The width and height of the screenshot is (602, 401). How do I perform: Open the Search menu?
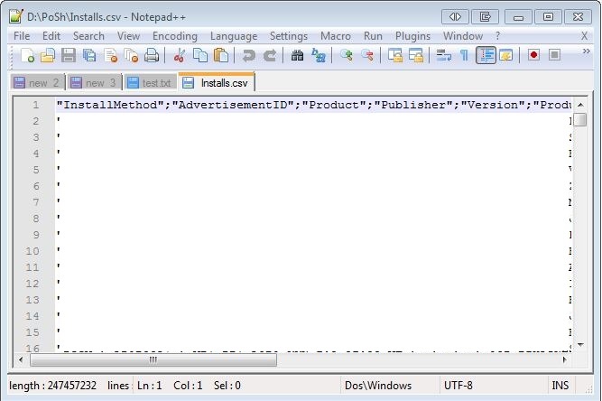point(88,36)
